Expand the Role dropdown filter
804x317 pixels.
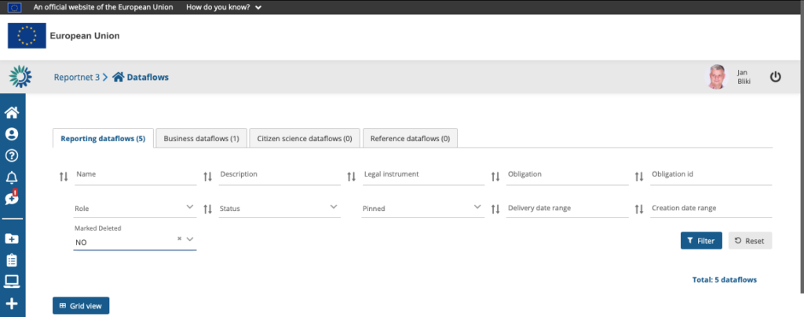click(134, 208)
